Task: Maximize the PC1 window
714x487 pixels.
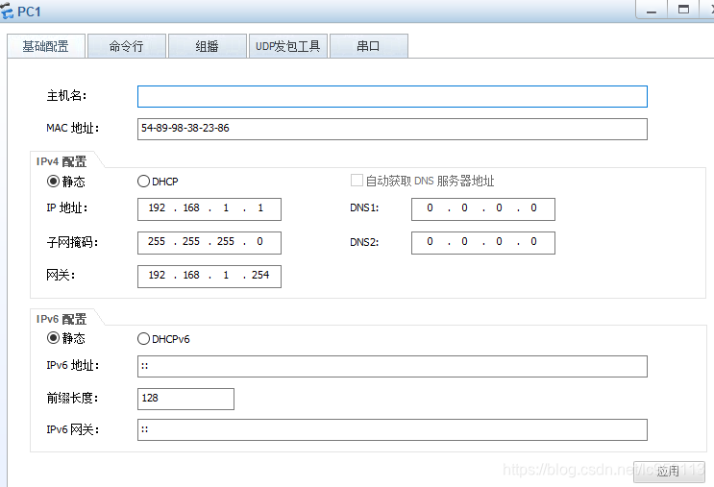Action: click(683, 10)
